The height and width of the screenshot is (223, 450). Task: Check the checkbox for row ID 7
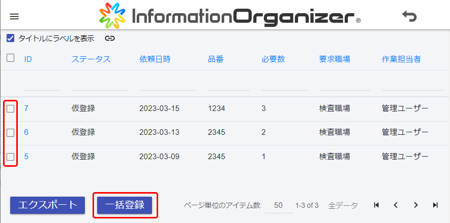(10, 108)
